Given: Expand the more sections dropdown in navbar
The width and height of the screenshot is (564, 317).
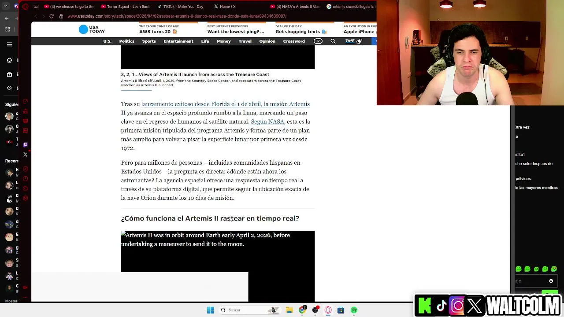Looking at the screenshot, I should click(x=318, y=41).
